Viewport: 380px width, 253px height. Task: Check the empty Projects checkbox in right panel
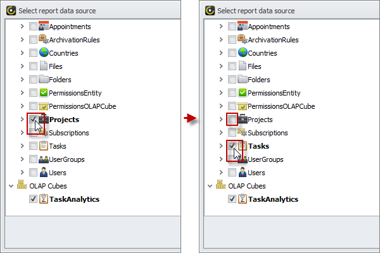pos(232,120)
